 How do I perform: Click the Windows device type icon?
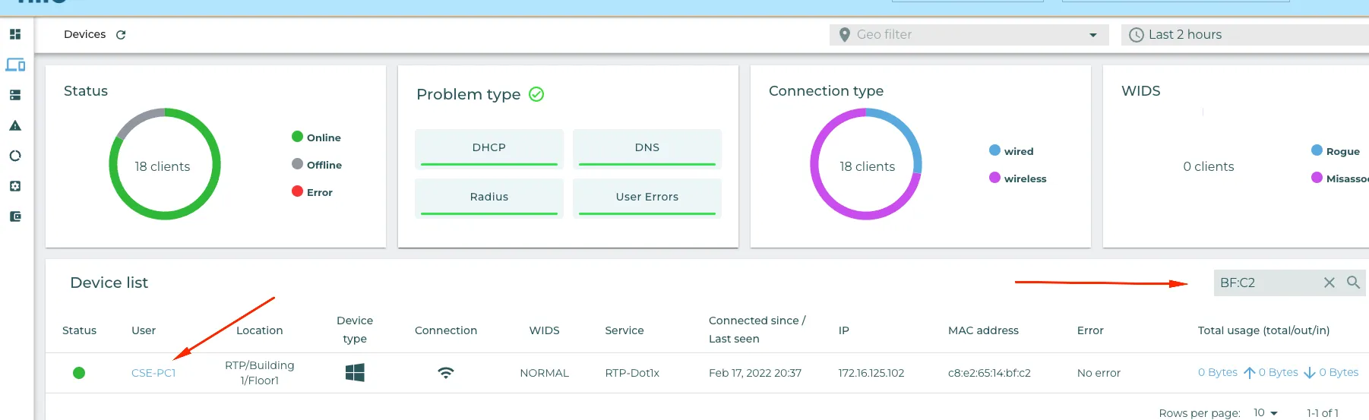355,372
